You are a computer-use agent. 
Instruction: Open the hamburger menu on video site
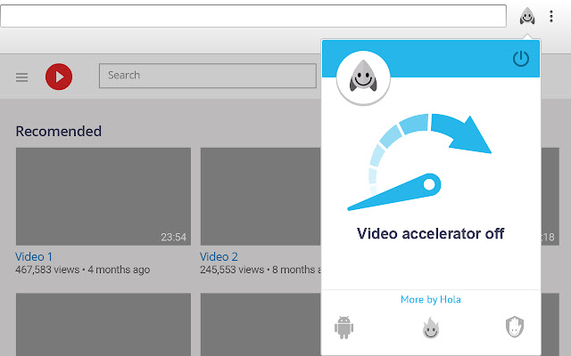(x=22, y=77)
